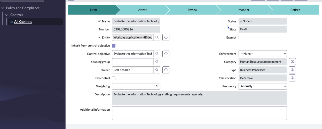Screen dimensions: 322x129
Task: Collapse the Controls tree node
Action: (7, 15)
